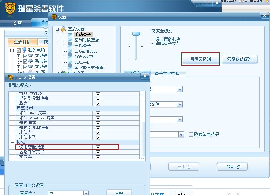Click scroll-up arrow in custom-level list
The height and width of the screenshot is (195, 270).
click(142, 94)
